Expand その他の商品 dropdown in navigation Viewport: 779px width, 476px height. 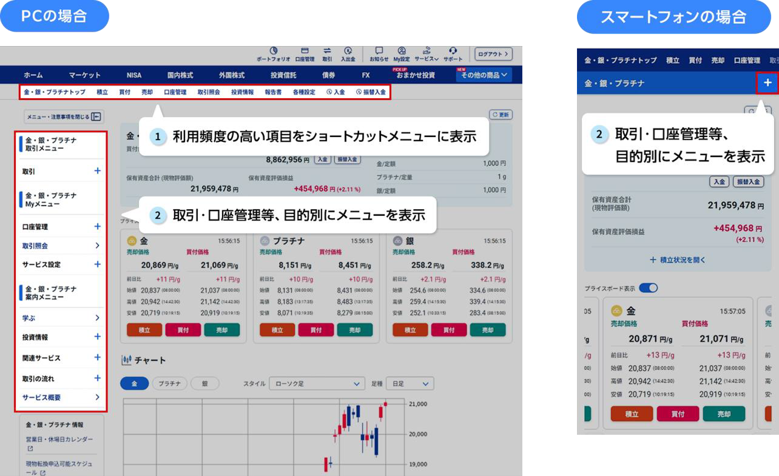tap(484, 75)
